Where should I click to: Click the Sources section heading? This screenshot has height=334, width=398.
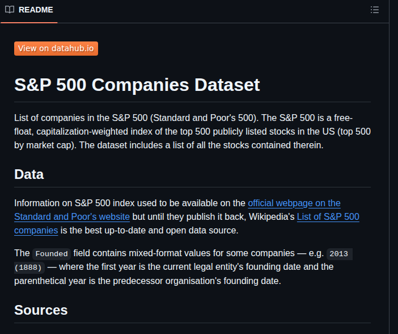[x=41, y=310]
